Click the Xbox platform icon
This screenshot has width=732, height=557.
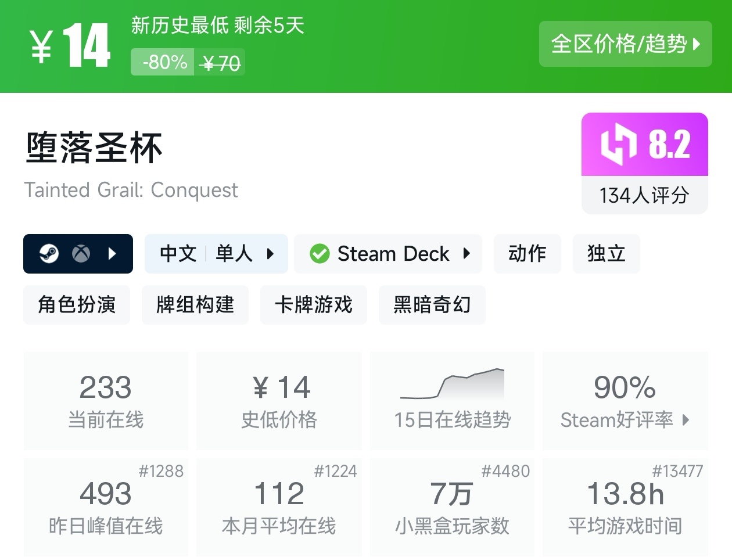(81, 254)
